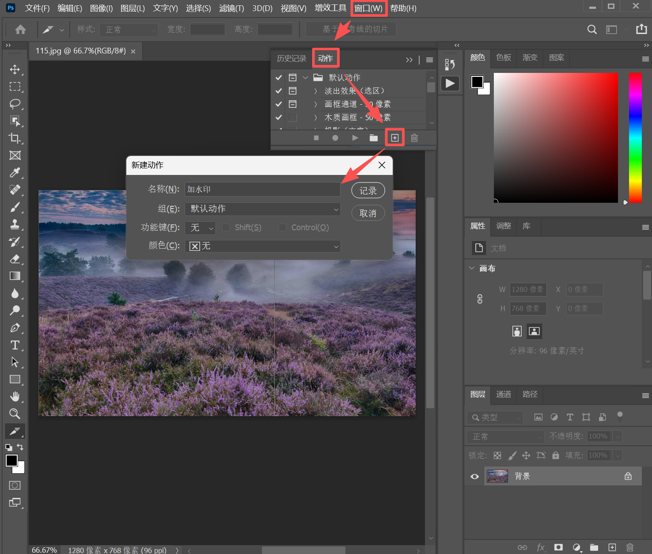Open the 组 dropdown showing 默认动作
Image resolution: width=652 pixels, height=554 pixels.
pyautogui.click(x=262, y=209)
